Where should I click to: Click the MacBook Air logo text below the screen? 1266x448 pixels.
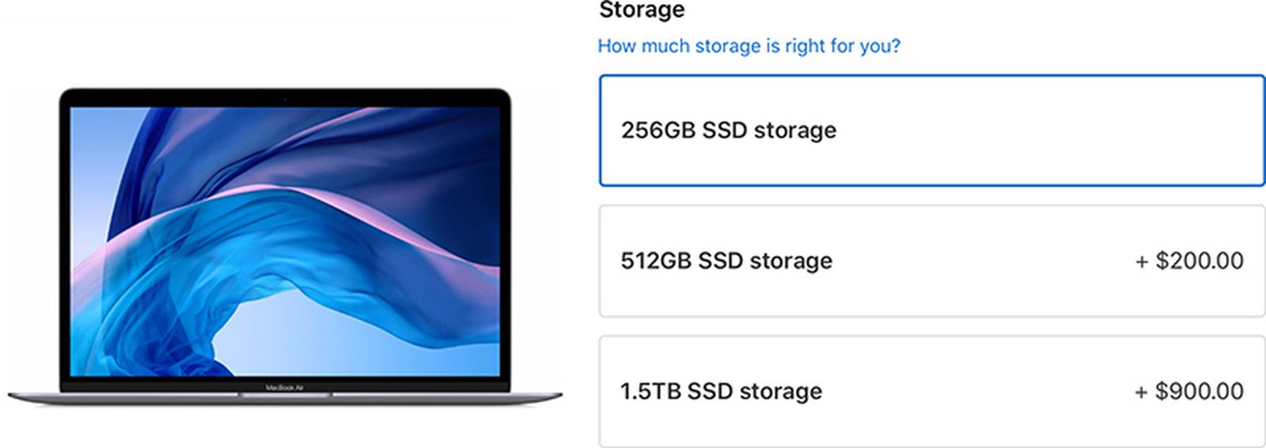pos(285,388)
